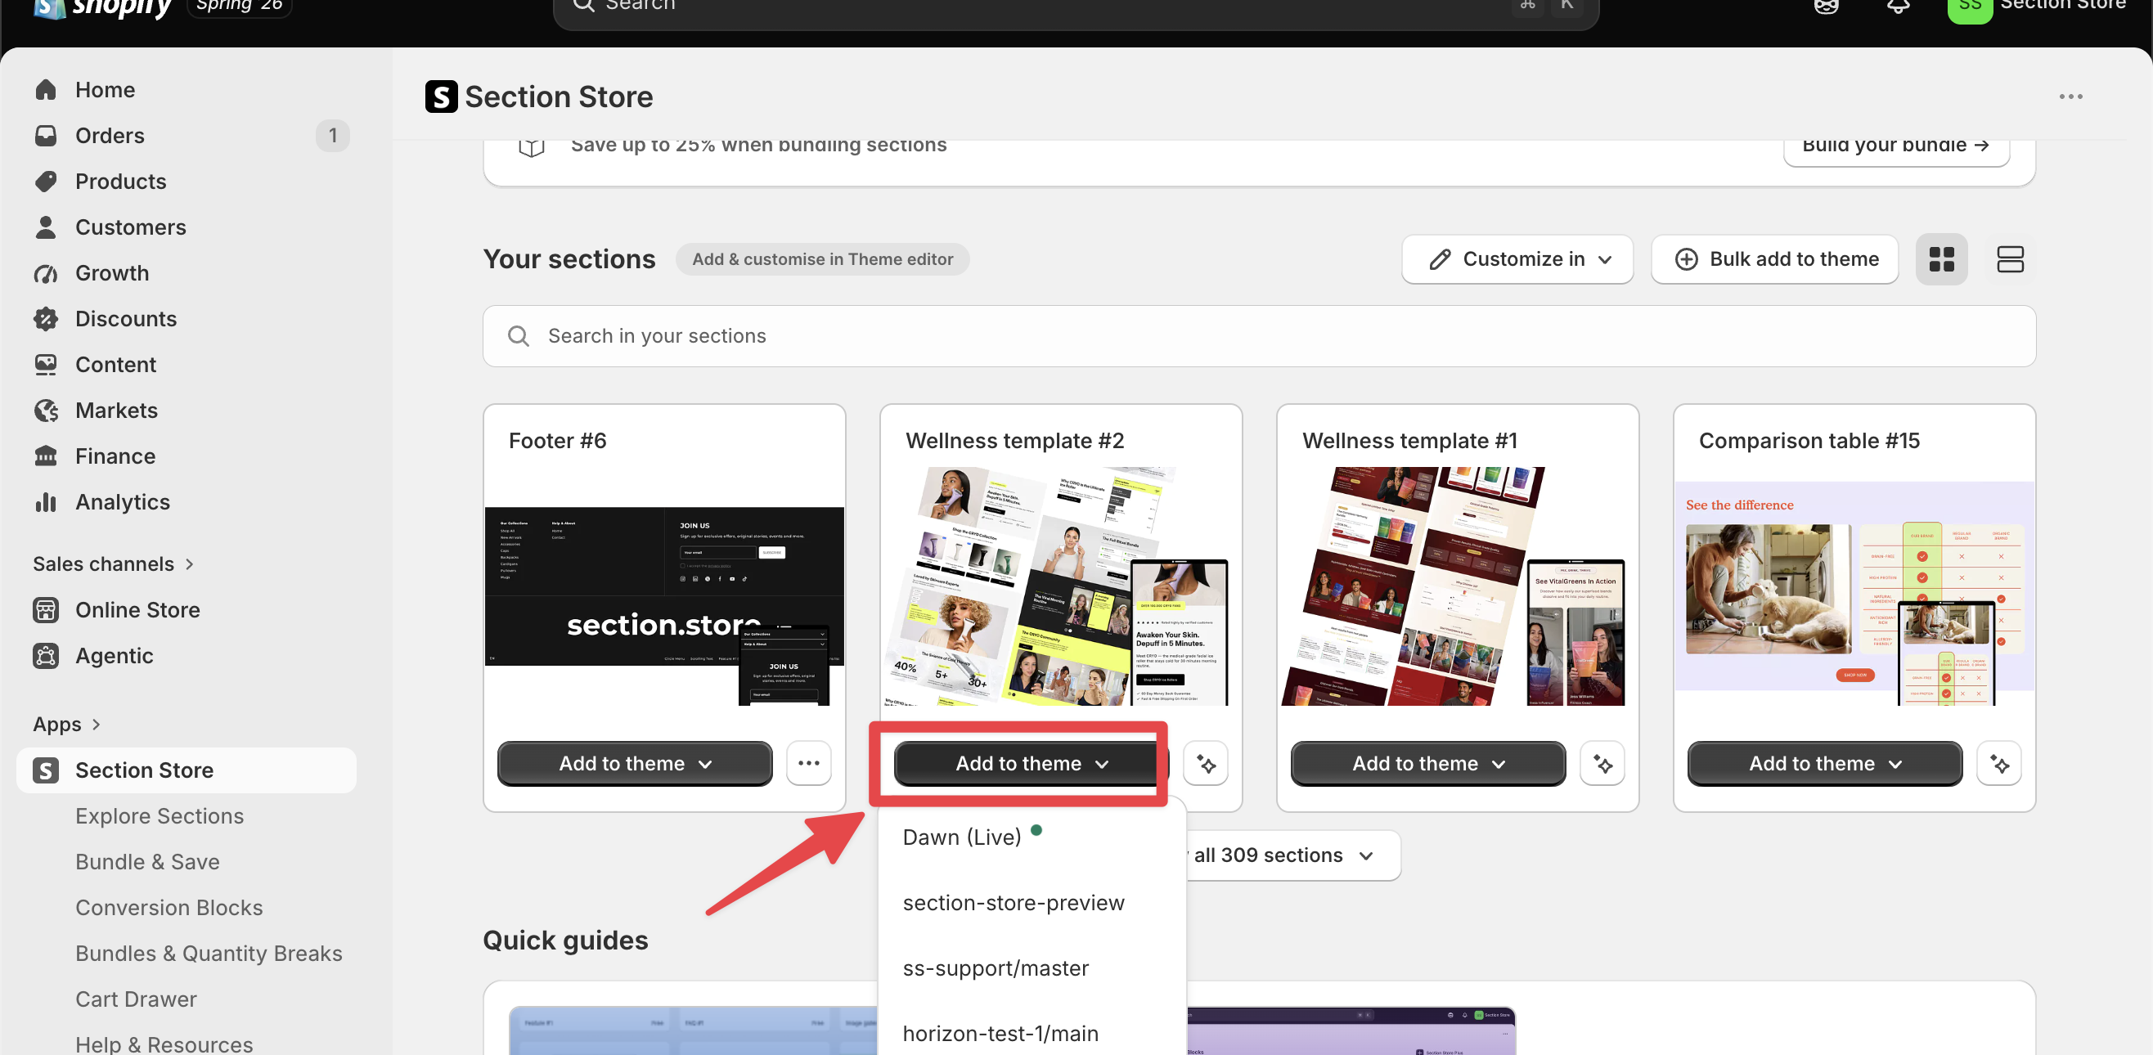Click the Finance bank icon
This screenshot has height=1055, width=2153.
point(46,456)
